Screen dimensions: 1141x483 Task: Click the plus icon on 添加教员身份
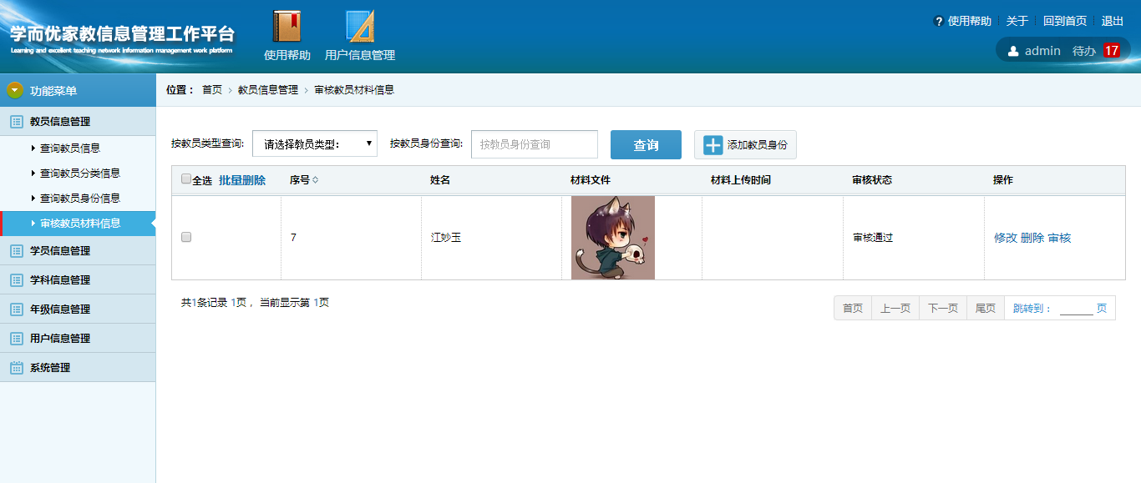712,145
